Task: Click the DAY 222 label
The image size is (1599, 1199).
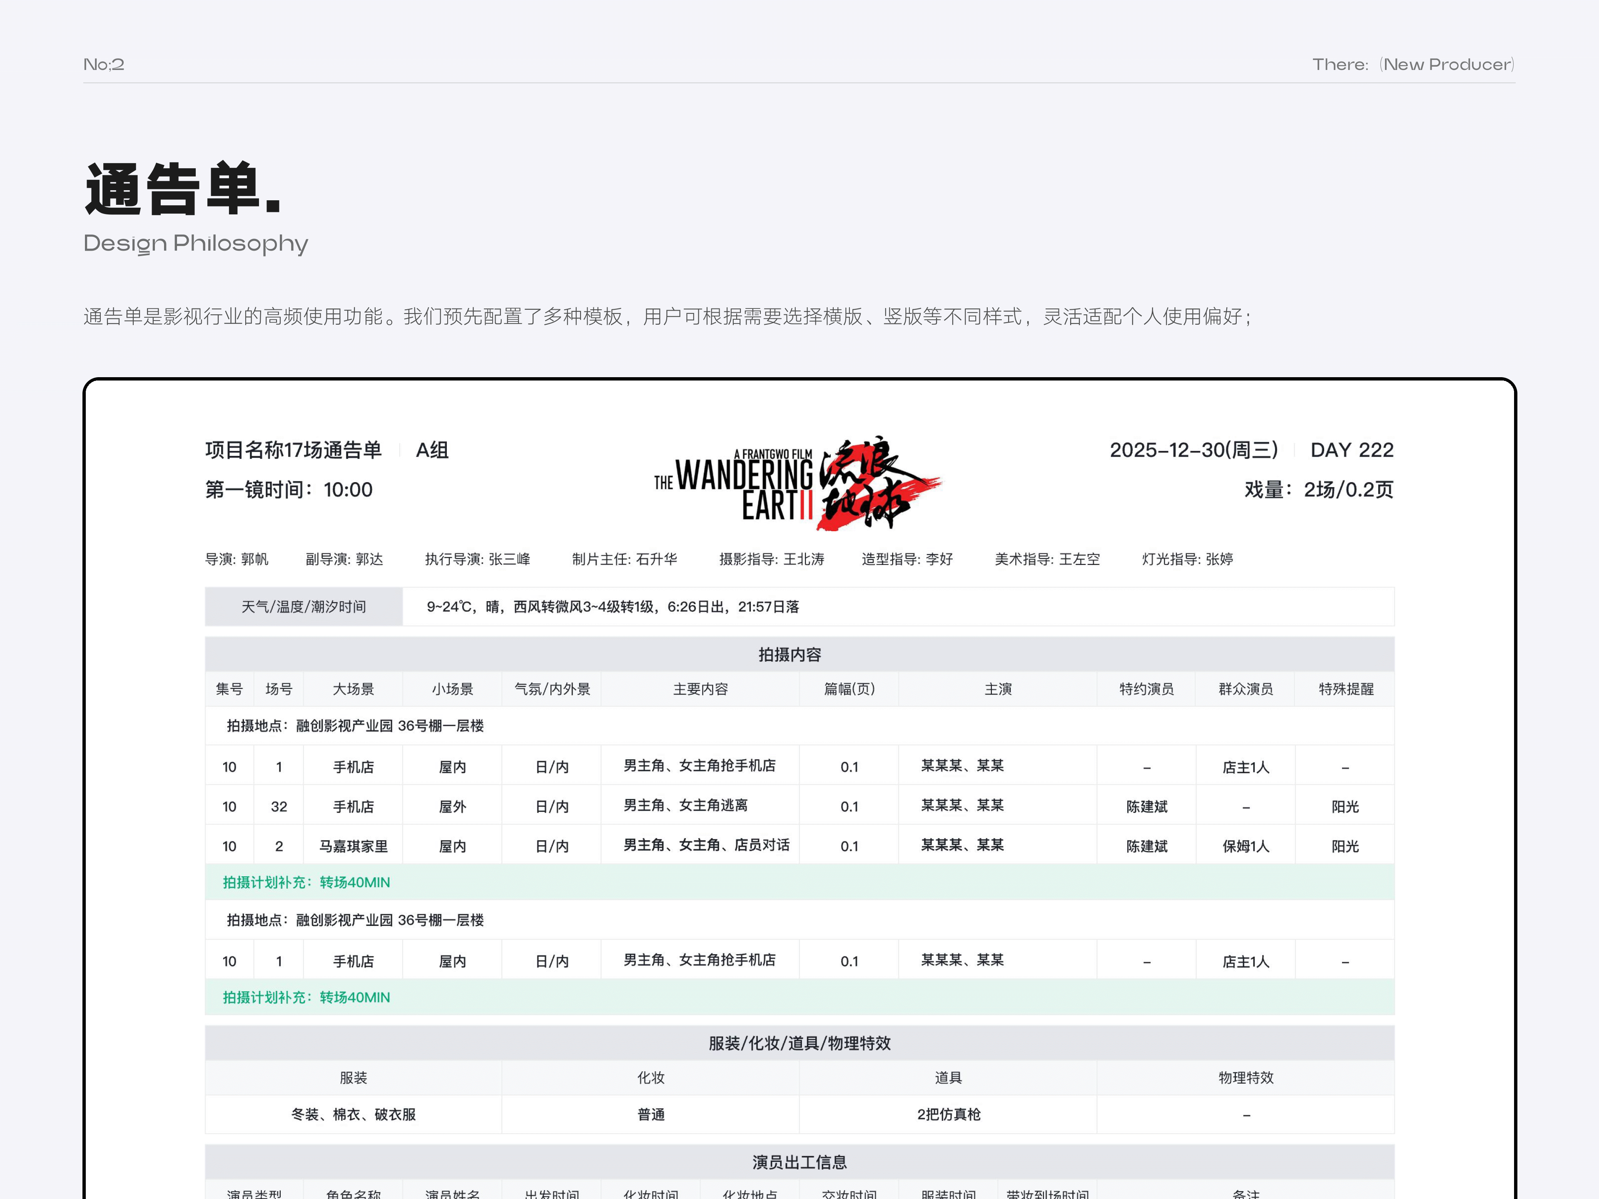Action: (x=1352, y=450)
